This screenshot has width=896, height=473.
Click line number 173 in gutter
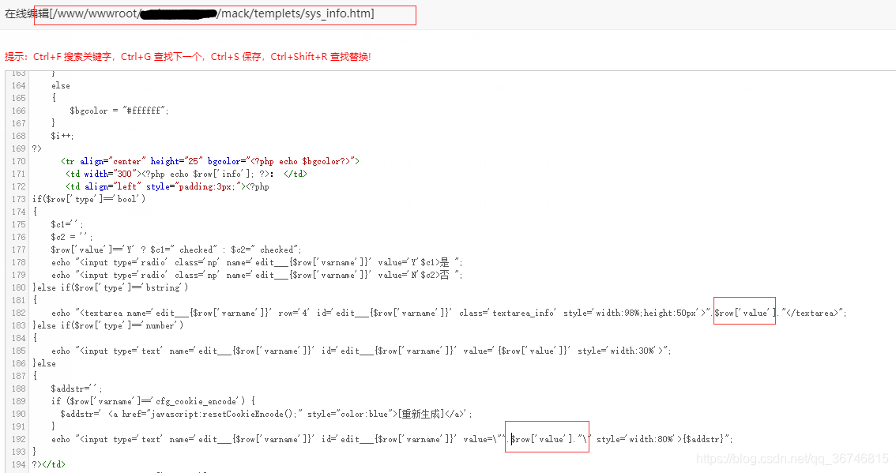tap(19, 199)
